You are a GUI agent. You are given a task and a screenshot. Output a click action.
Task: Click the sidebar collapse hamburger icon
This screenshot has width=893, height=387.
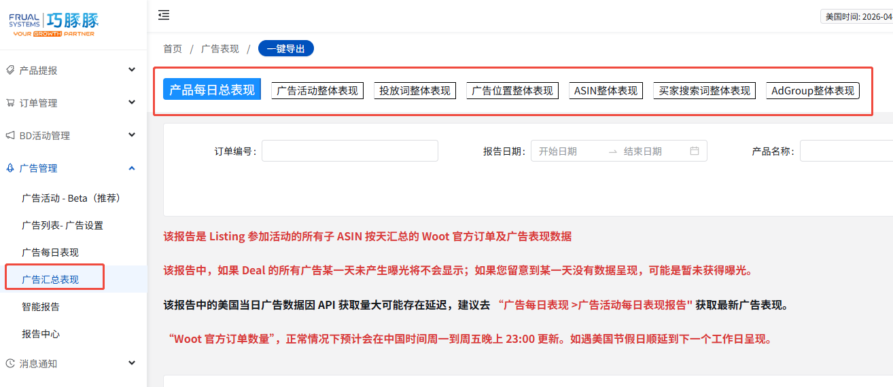point(164,15)
